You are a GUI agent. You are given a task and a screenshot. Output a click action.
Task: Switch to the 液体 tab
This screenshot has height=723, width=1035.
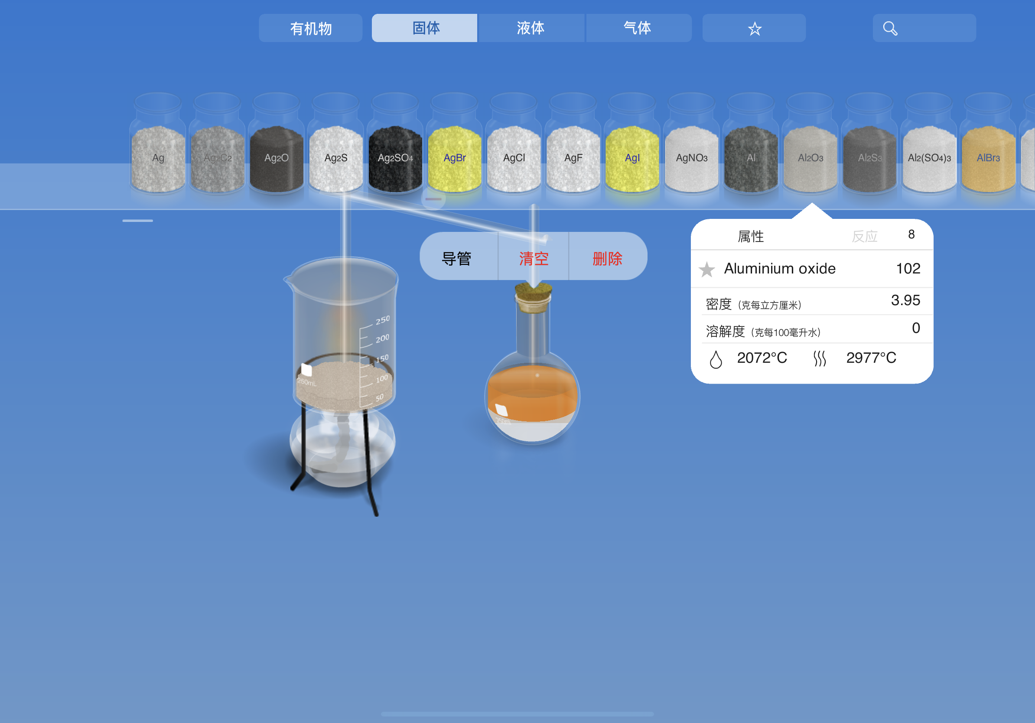(x=531, y=29)
